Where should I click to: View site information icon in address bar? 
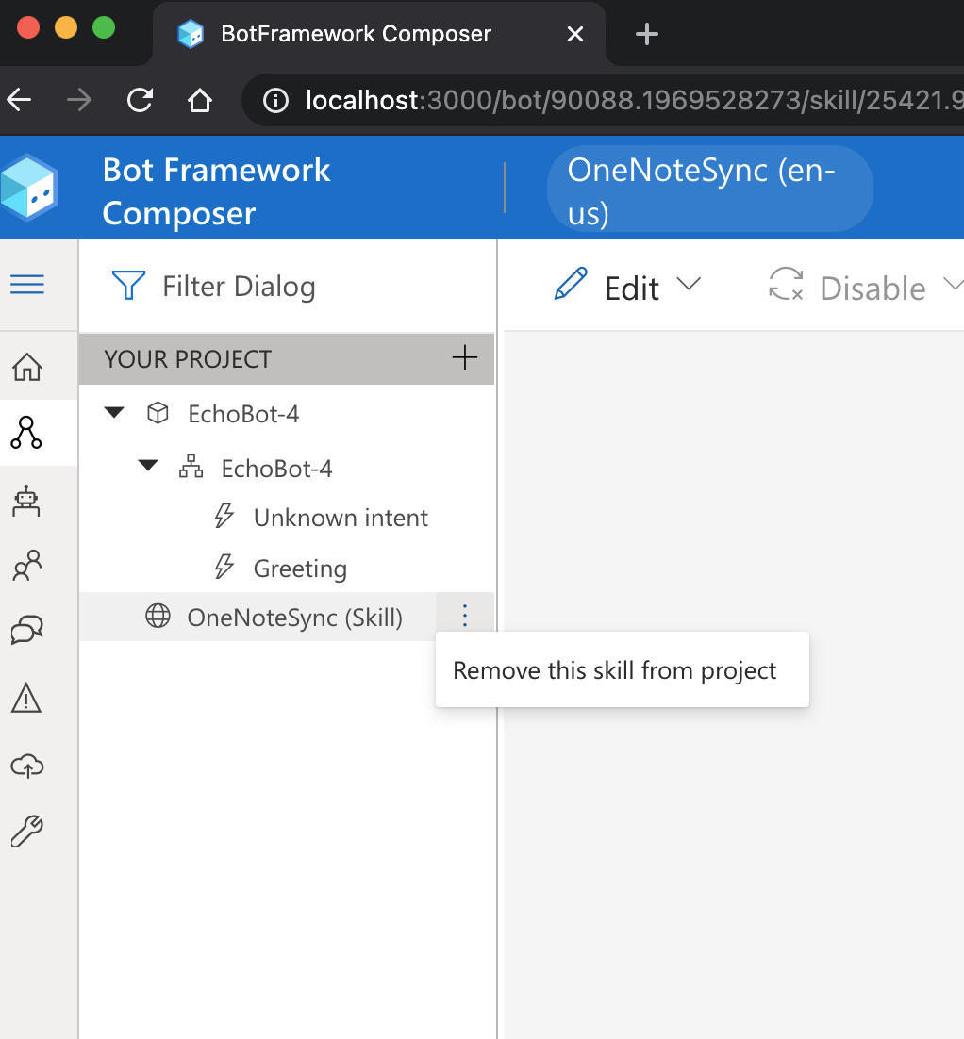pos(275,101)
